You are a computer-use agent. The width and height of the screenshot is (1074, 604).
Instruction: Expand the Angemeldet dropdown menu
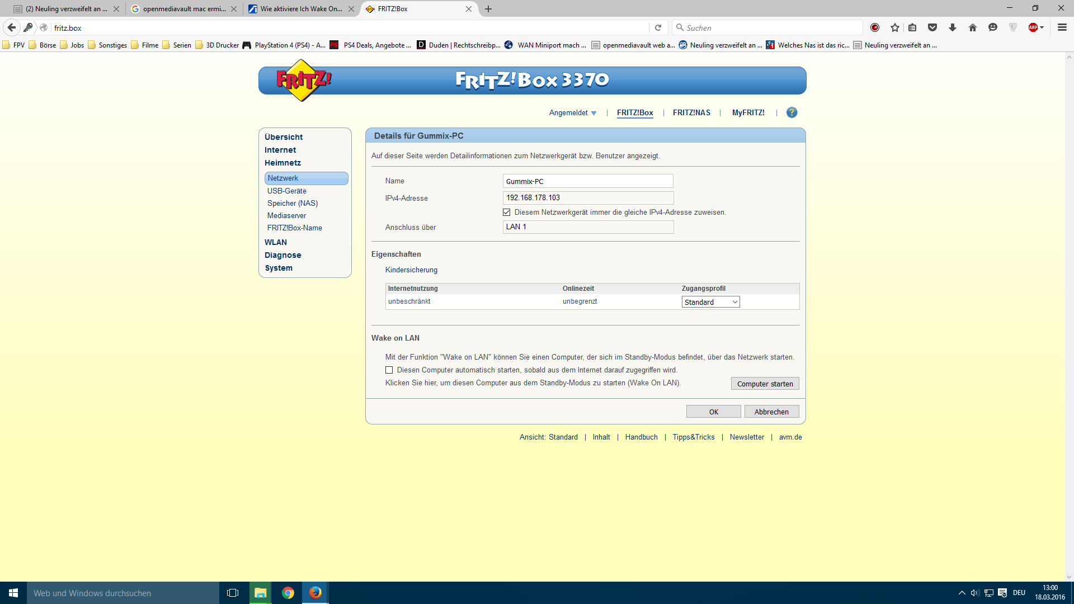(x=573, y=113)
